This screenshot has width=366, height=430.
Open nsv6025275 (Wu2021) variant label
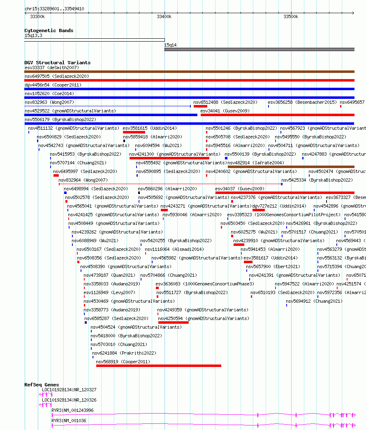click(x=254, y=232)
